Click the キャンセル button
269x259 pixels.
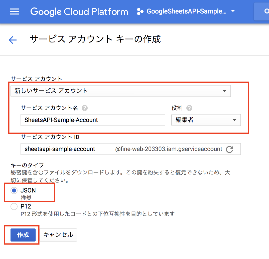point(58,235)
